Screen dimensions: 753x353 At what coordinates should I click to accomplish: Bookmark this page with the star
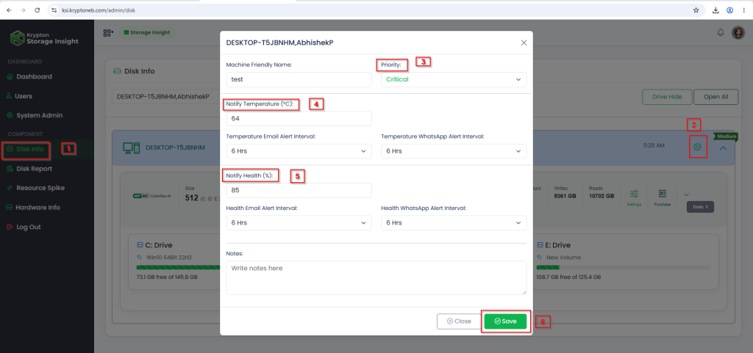pos(696,10)
